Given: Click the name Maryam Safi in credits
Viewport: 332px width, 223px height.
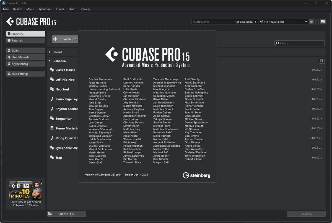Looking at the screenshot, I should [161, 162].
